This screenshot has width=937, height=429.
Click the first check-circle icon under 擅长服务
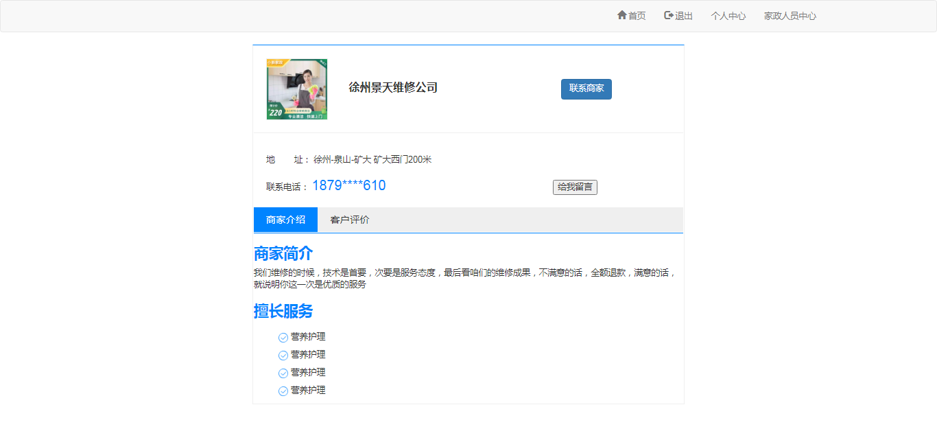tap(283, 337)
